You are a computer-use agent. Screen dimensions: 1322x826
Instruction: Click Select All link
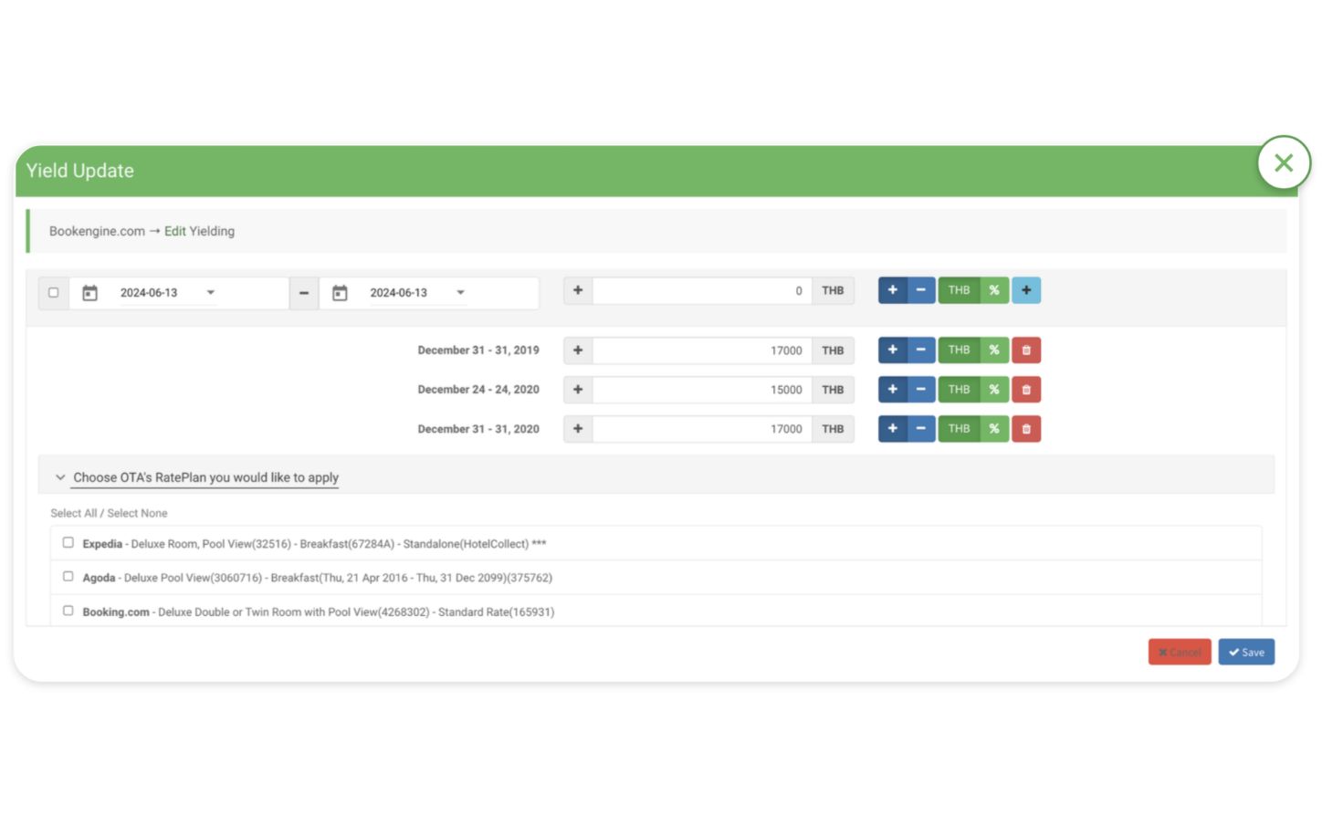[x=73, y=514]
